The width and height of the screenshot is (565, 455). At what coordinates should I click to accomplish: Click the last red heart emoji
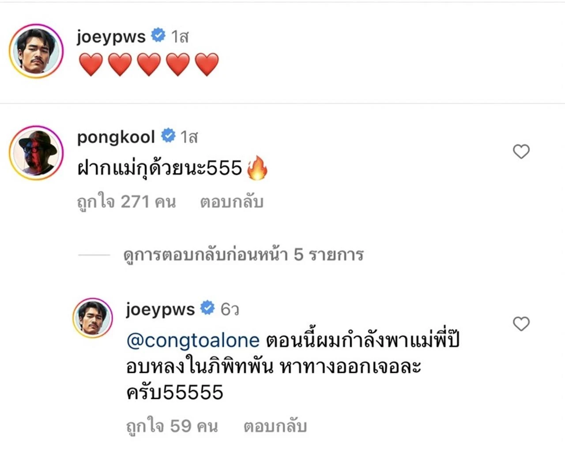207,64
